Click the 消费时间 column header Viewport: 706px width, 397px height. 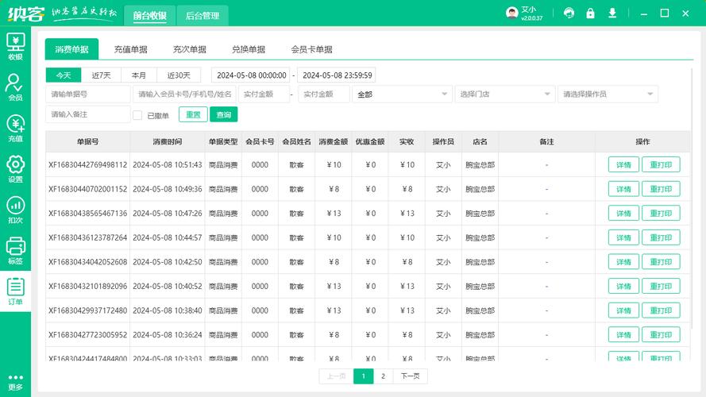click(167, 142)
